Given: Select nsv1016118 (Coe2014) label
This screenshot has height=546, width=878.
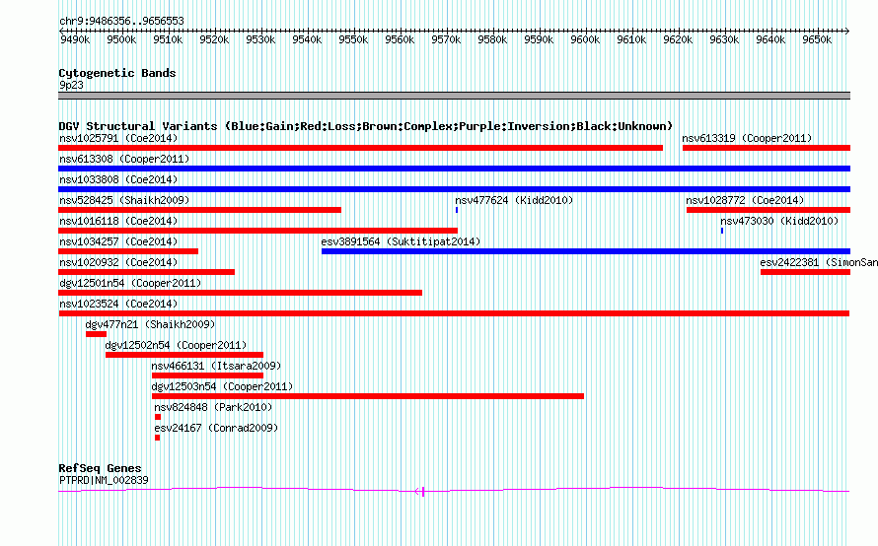Looking at the screenshot, I should 118,221.
